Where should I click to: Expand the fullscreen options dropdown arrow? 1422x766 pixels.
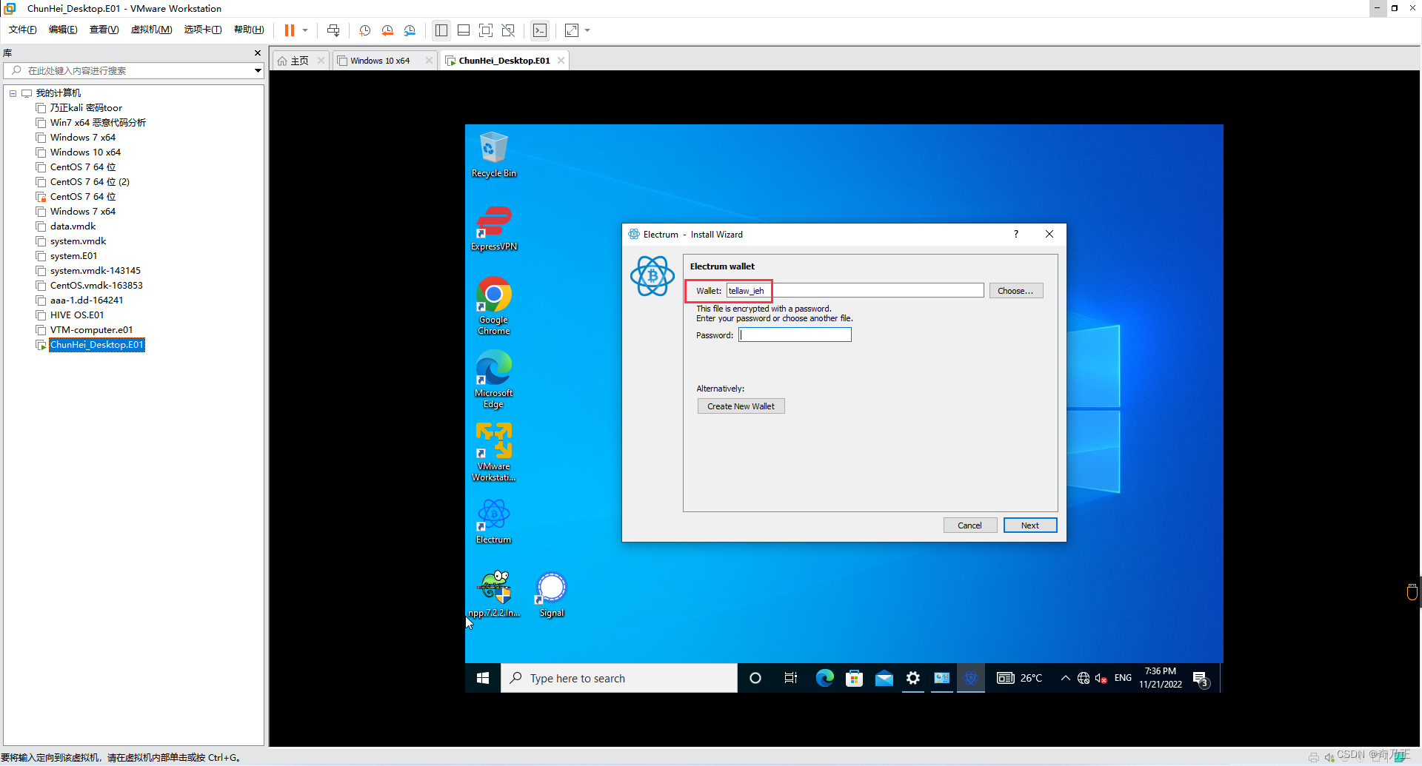click(x=587, y=30)
